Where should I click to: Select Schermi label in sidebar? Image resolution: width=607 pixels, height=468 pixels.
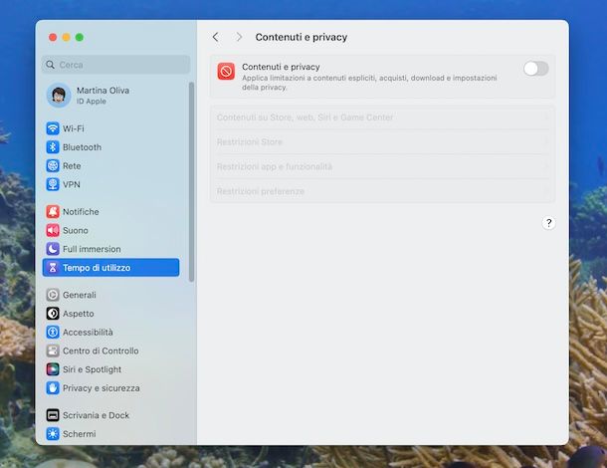click(80, 433)
